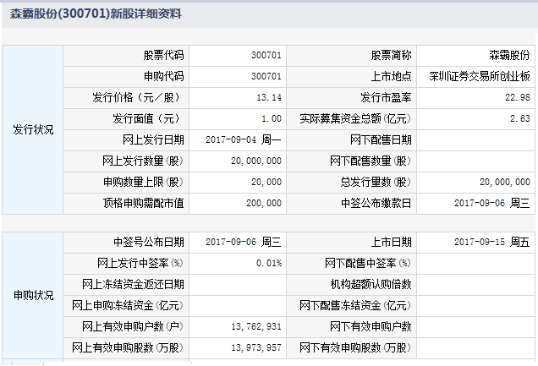Click the 发行状况 section header cell

[33, 129]
